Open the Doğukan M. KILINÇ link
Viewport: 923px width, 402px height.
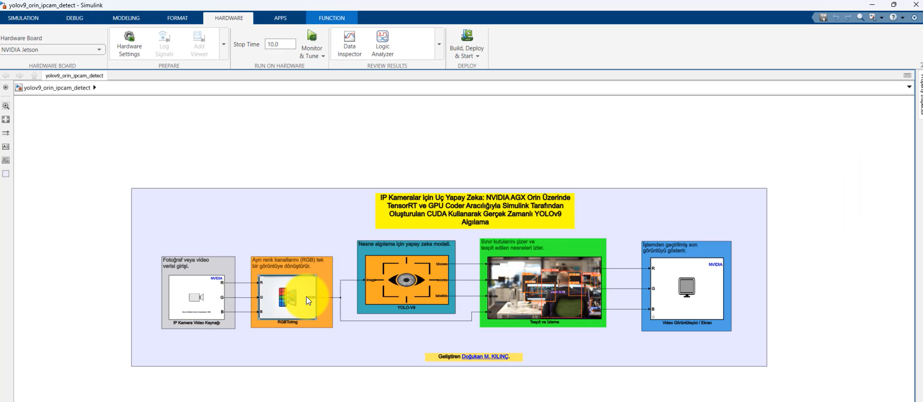click(x=485, y=356)
